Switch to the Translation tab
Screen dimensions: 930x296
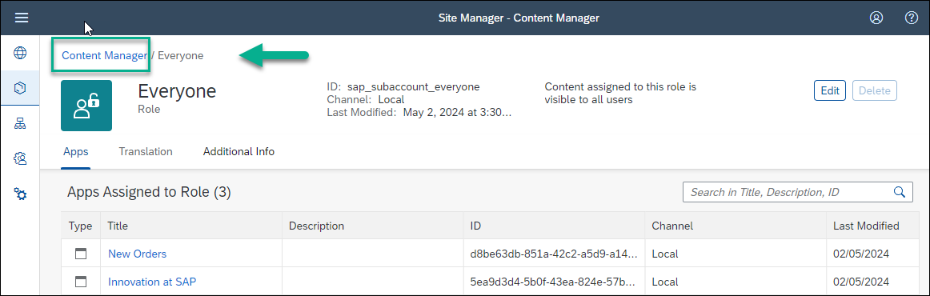click(x=146, y=152)
